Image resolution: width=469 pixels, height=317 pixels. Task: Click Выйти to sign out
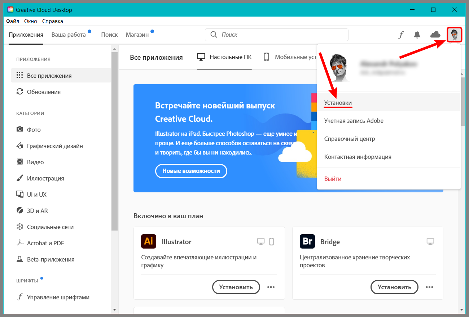(389, 179)
